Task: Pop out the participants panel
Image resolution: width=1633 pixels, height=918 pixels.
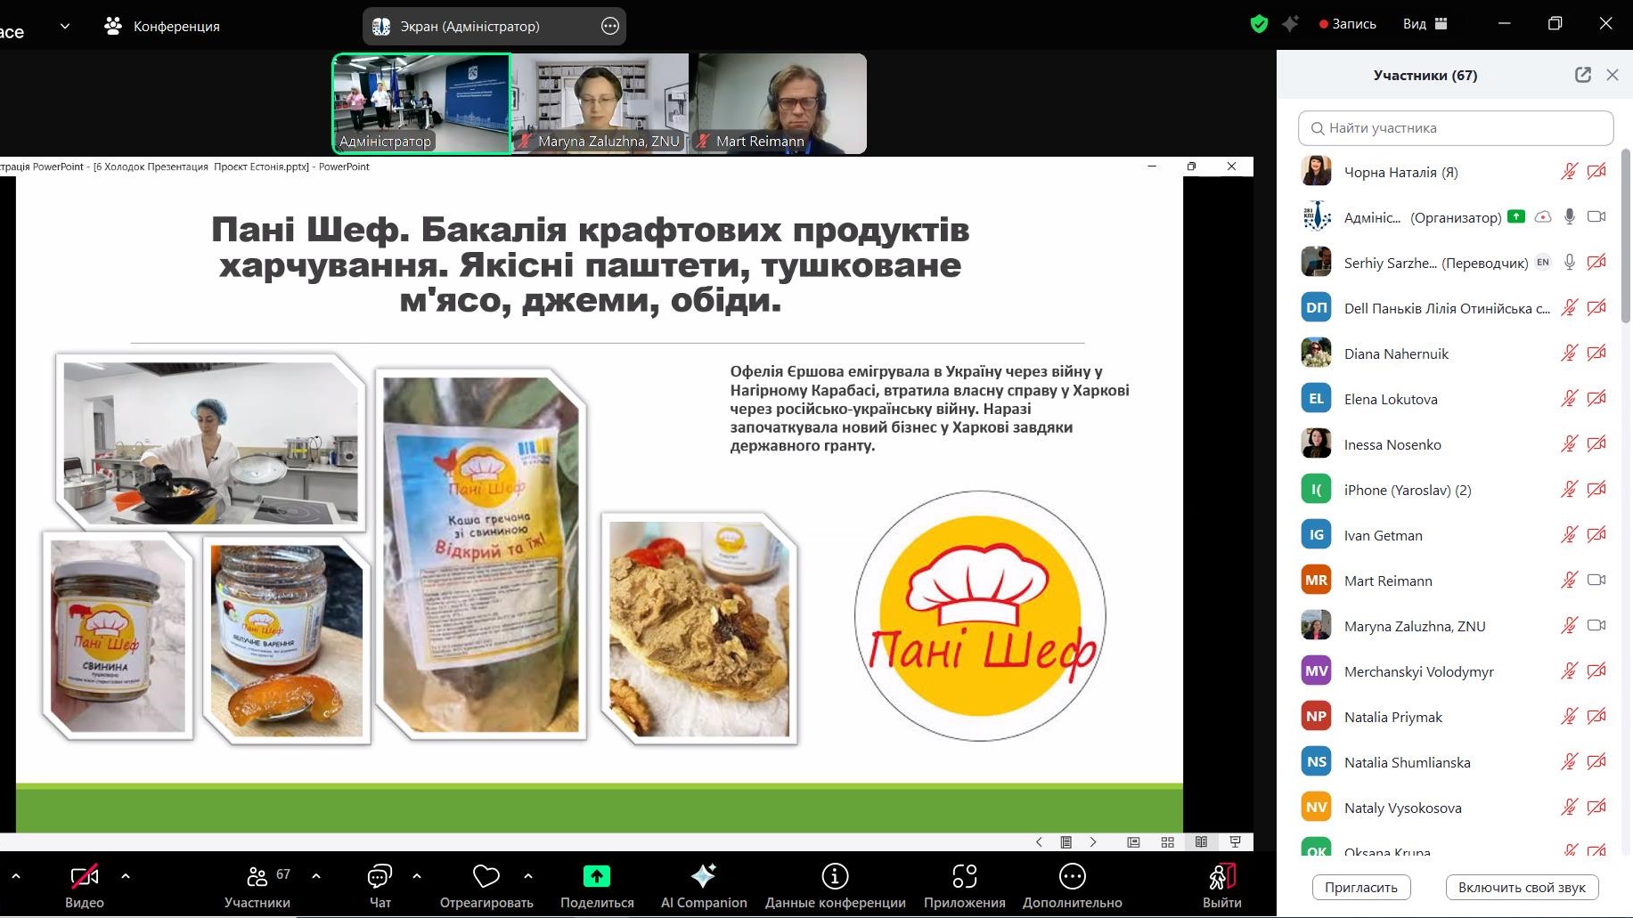Action: coord(1582,75)
